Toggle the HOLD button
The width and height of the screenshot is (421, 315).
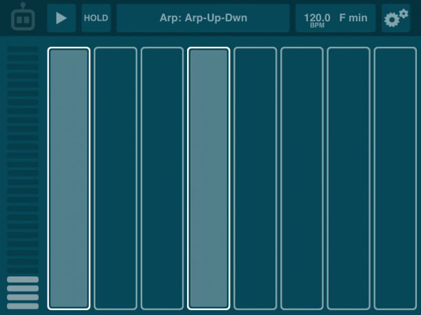point(96,18)
